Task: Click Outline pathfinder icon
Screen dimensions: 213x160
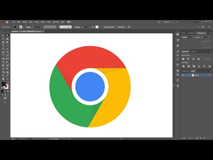Action: click(204, 66)
